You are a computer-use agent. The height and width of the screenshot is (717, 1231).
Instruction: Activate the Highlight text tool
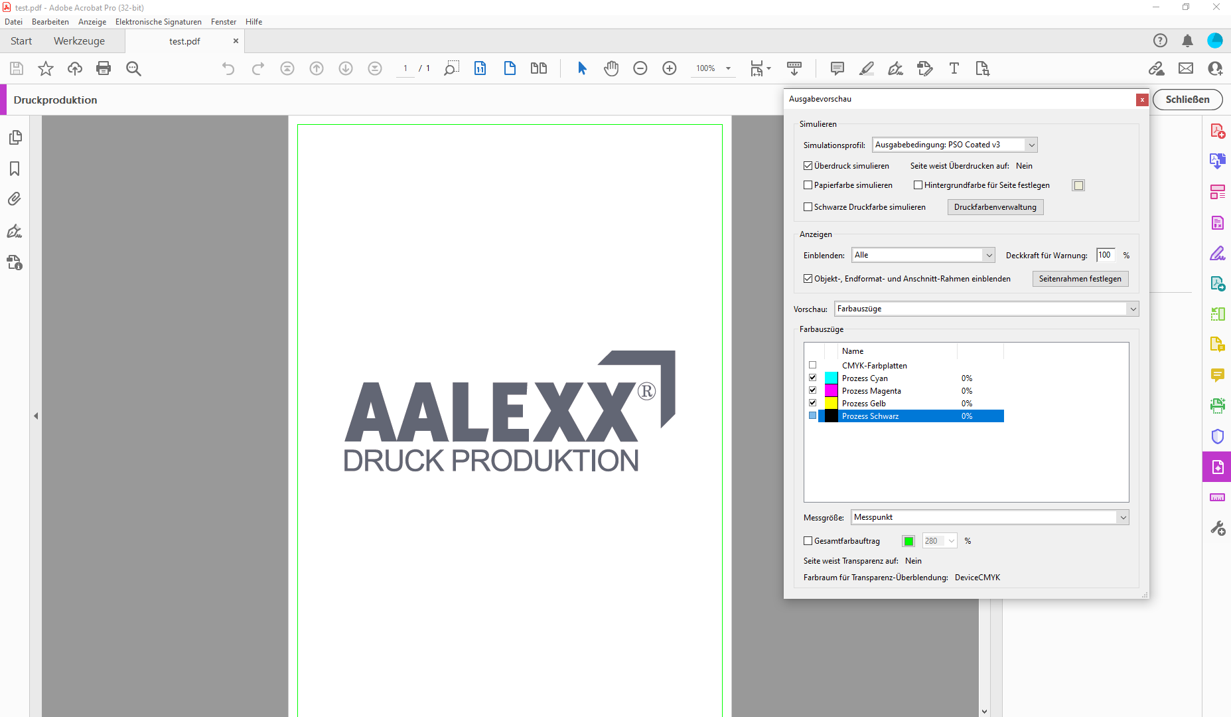pos(866,68)
